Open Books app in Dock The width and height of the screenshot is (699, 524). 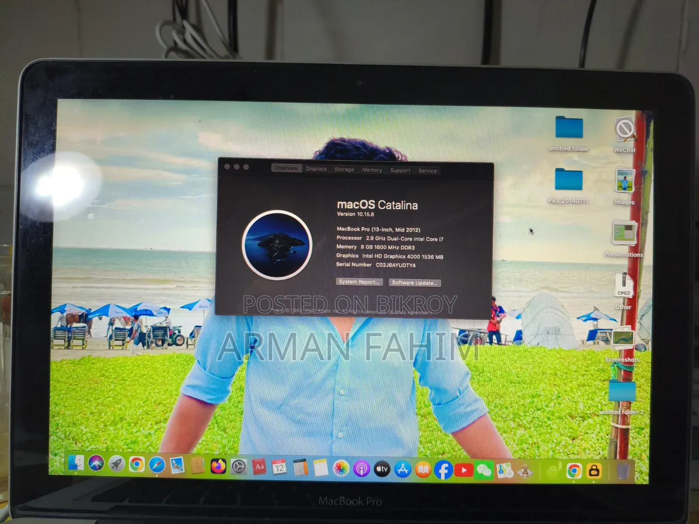(x=423, y=470)
